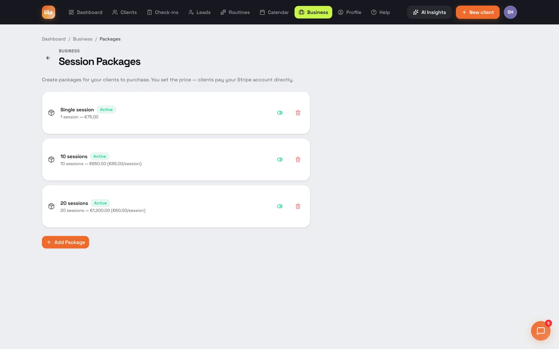Open the Clients nav item
Screen dimensions: 559x349
(x=125, y=12)
